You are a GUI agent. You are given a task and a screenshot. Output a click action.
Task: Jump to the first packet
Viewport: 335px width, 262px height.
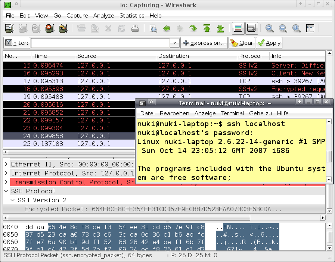(207, 28)
